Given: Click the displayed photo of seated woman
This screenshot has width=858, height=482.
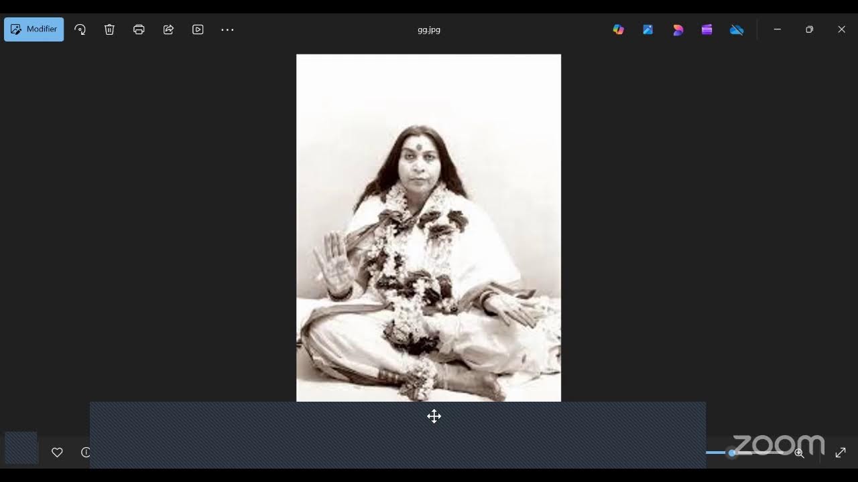Looking at the screenshot, I should point(428,228).
